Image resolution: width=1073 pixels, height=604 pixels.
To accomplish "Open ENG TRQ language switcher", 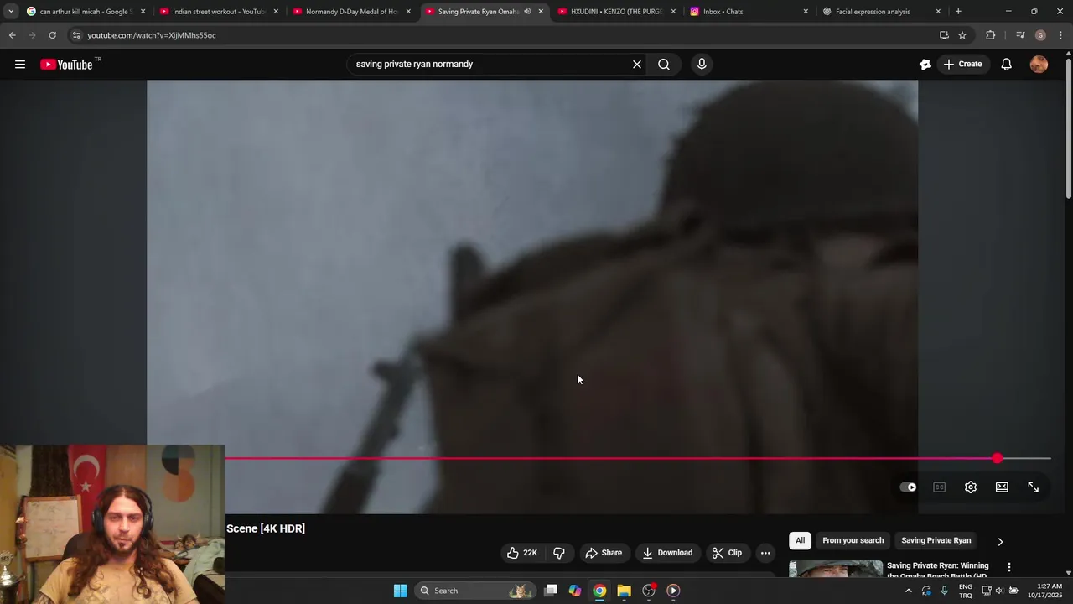I will pos(966,591).
